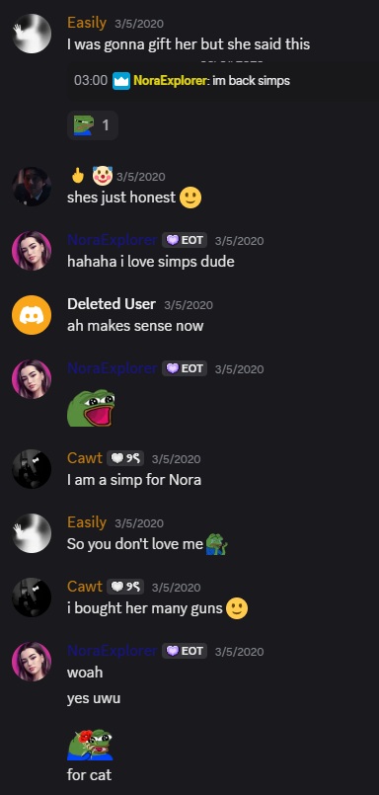The width and height of the screenshot is (379, 795).
Task: Click the crown badge beside NoraExplorer in embed
Action: tap(121, 81)
